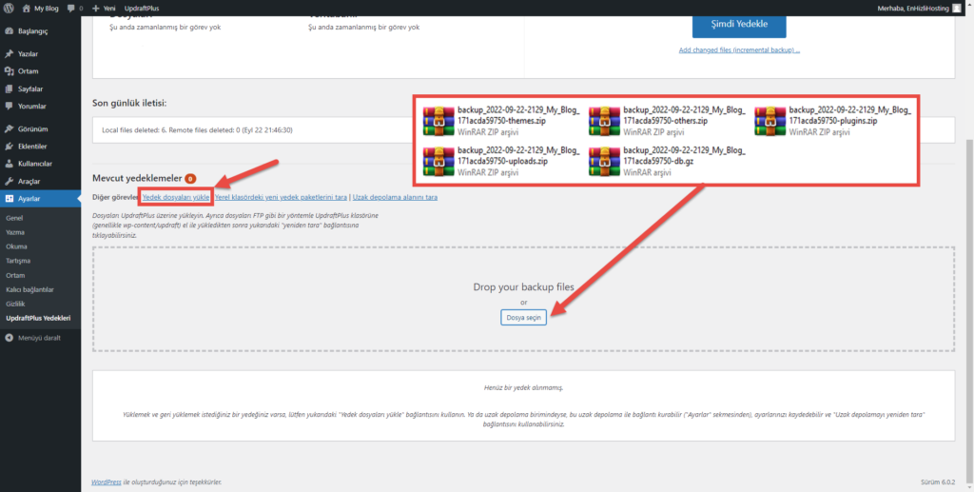Click Yerel klasördeki yeni yedek paketlerini tara link
974x492 pixels.
281,197
